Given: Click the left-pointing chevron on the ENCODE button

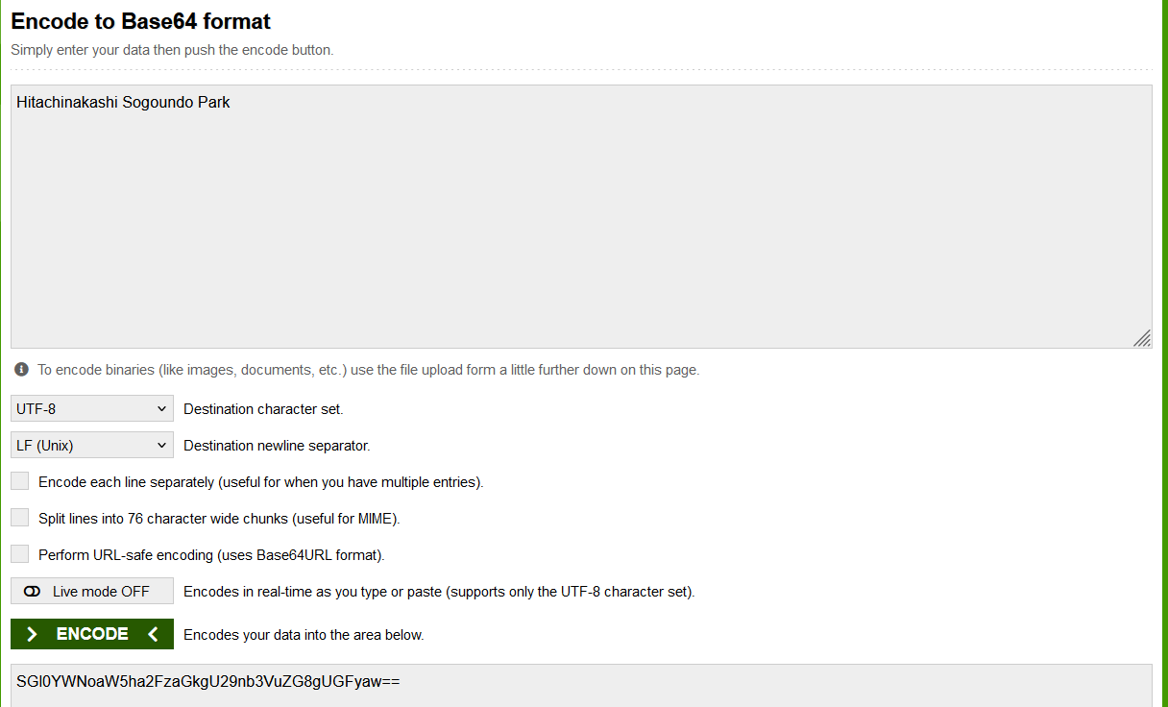Looking at the screenshot, I should point(153,634).
